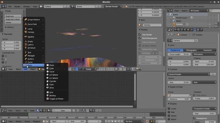This screenshot has height=123, width=220.
Task: Click the record keyframe button in timeline
Action: point(147,121)
